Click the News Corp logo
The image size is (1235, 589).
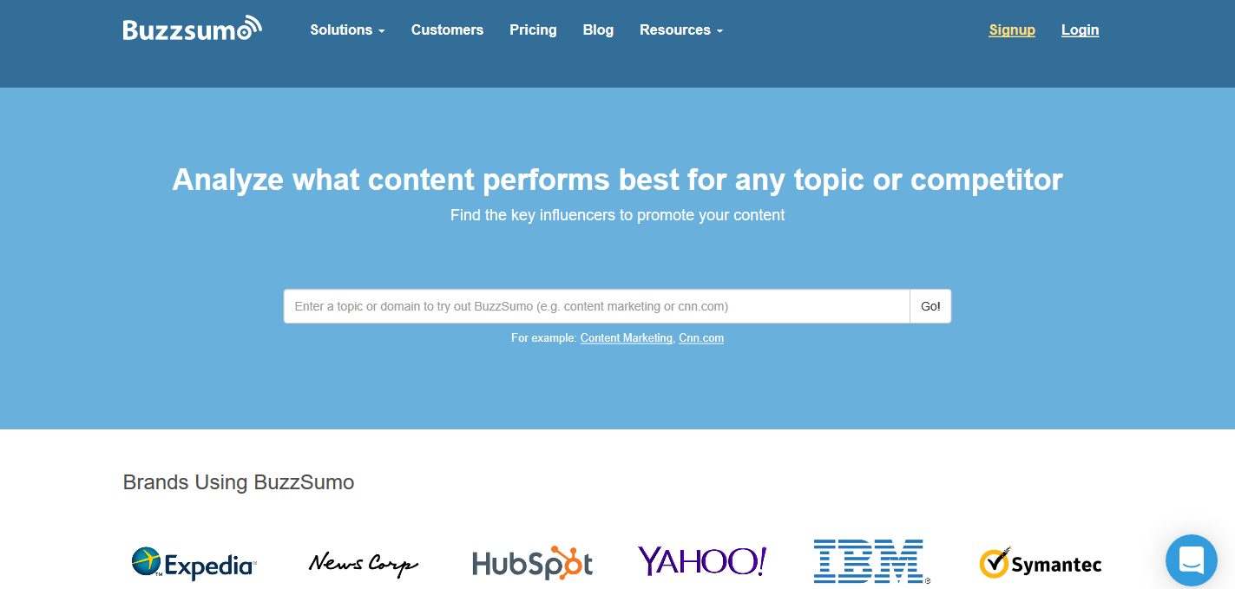tap(364, 564)
